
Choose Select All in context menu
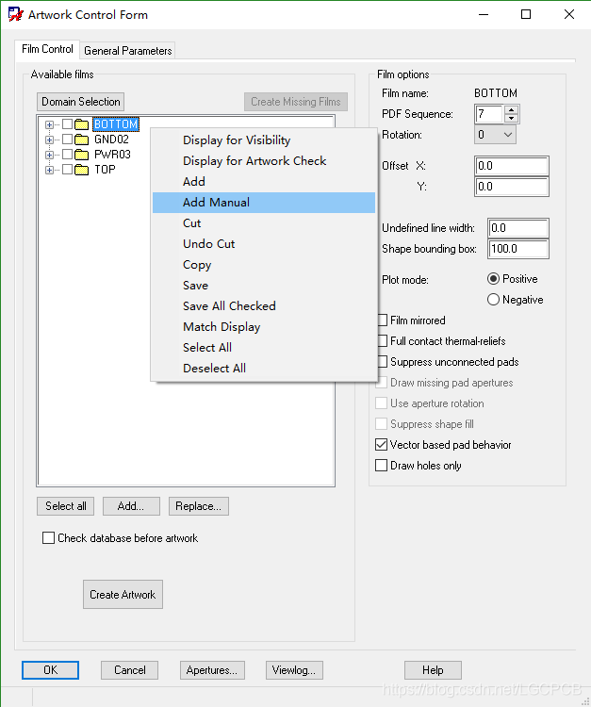pos(264,348)
